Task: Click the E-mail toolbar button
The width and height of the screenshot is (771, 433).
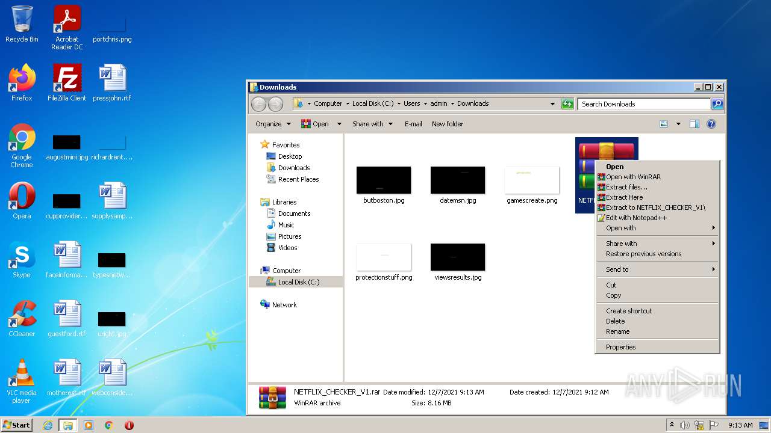Action: [413, 124]
